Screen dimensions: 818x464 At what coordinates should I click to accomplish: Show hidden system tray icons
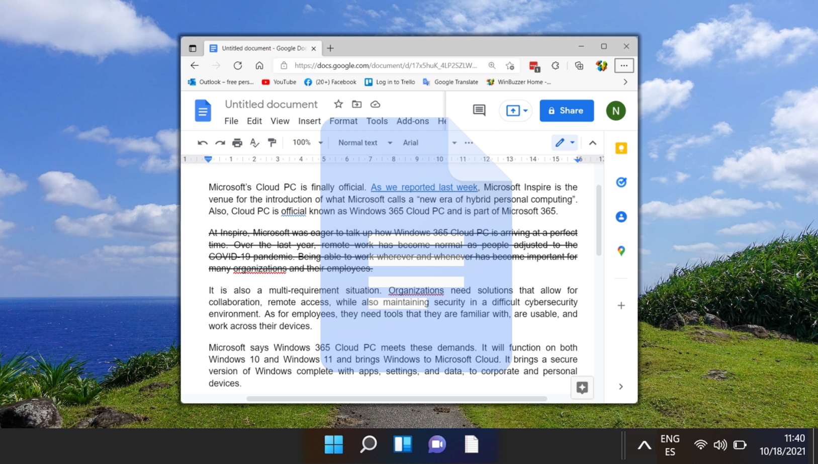point(644,445)
